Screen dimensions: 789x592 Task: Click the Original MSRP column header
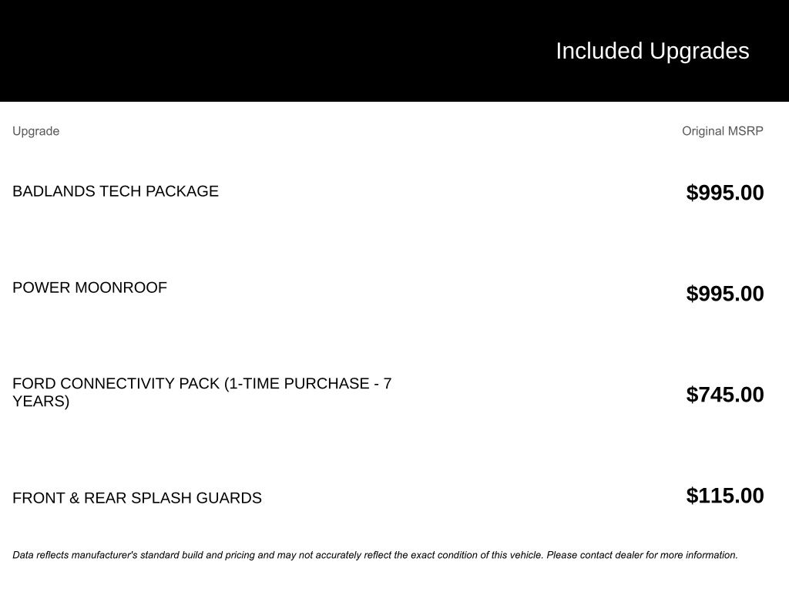722,131
